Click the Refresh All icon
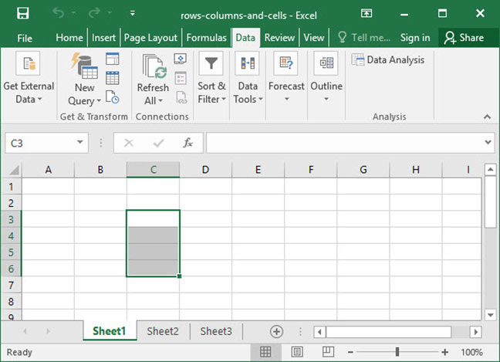The width and height of the screenshot is (500, 362). click(x=154, y=66)
